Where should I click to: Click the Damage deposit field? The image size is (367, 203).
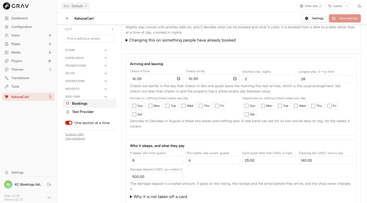pos(157,177)
